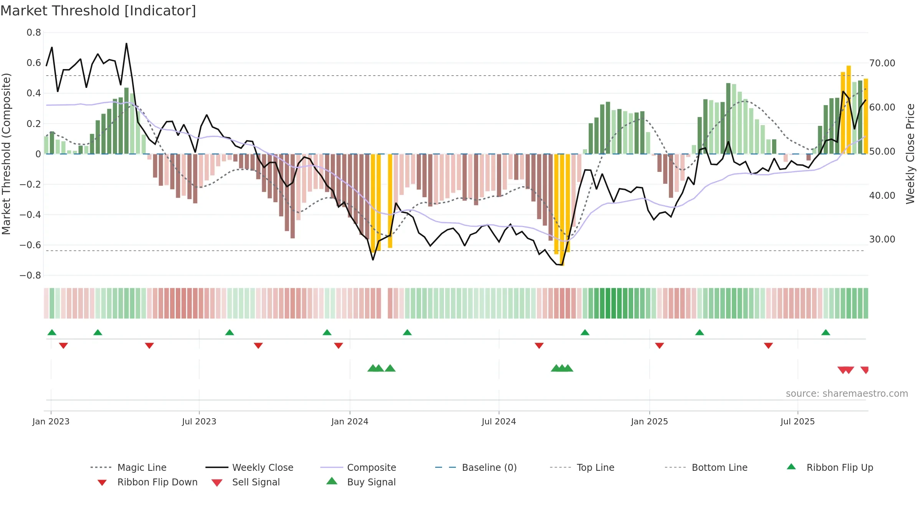The height and width of the screenshot is (518, 921).
Task: Click the ribbon flip down marker near September 2023
Action: tap(258, 346)
